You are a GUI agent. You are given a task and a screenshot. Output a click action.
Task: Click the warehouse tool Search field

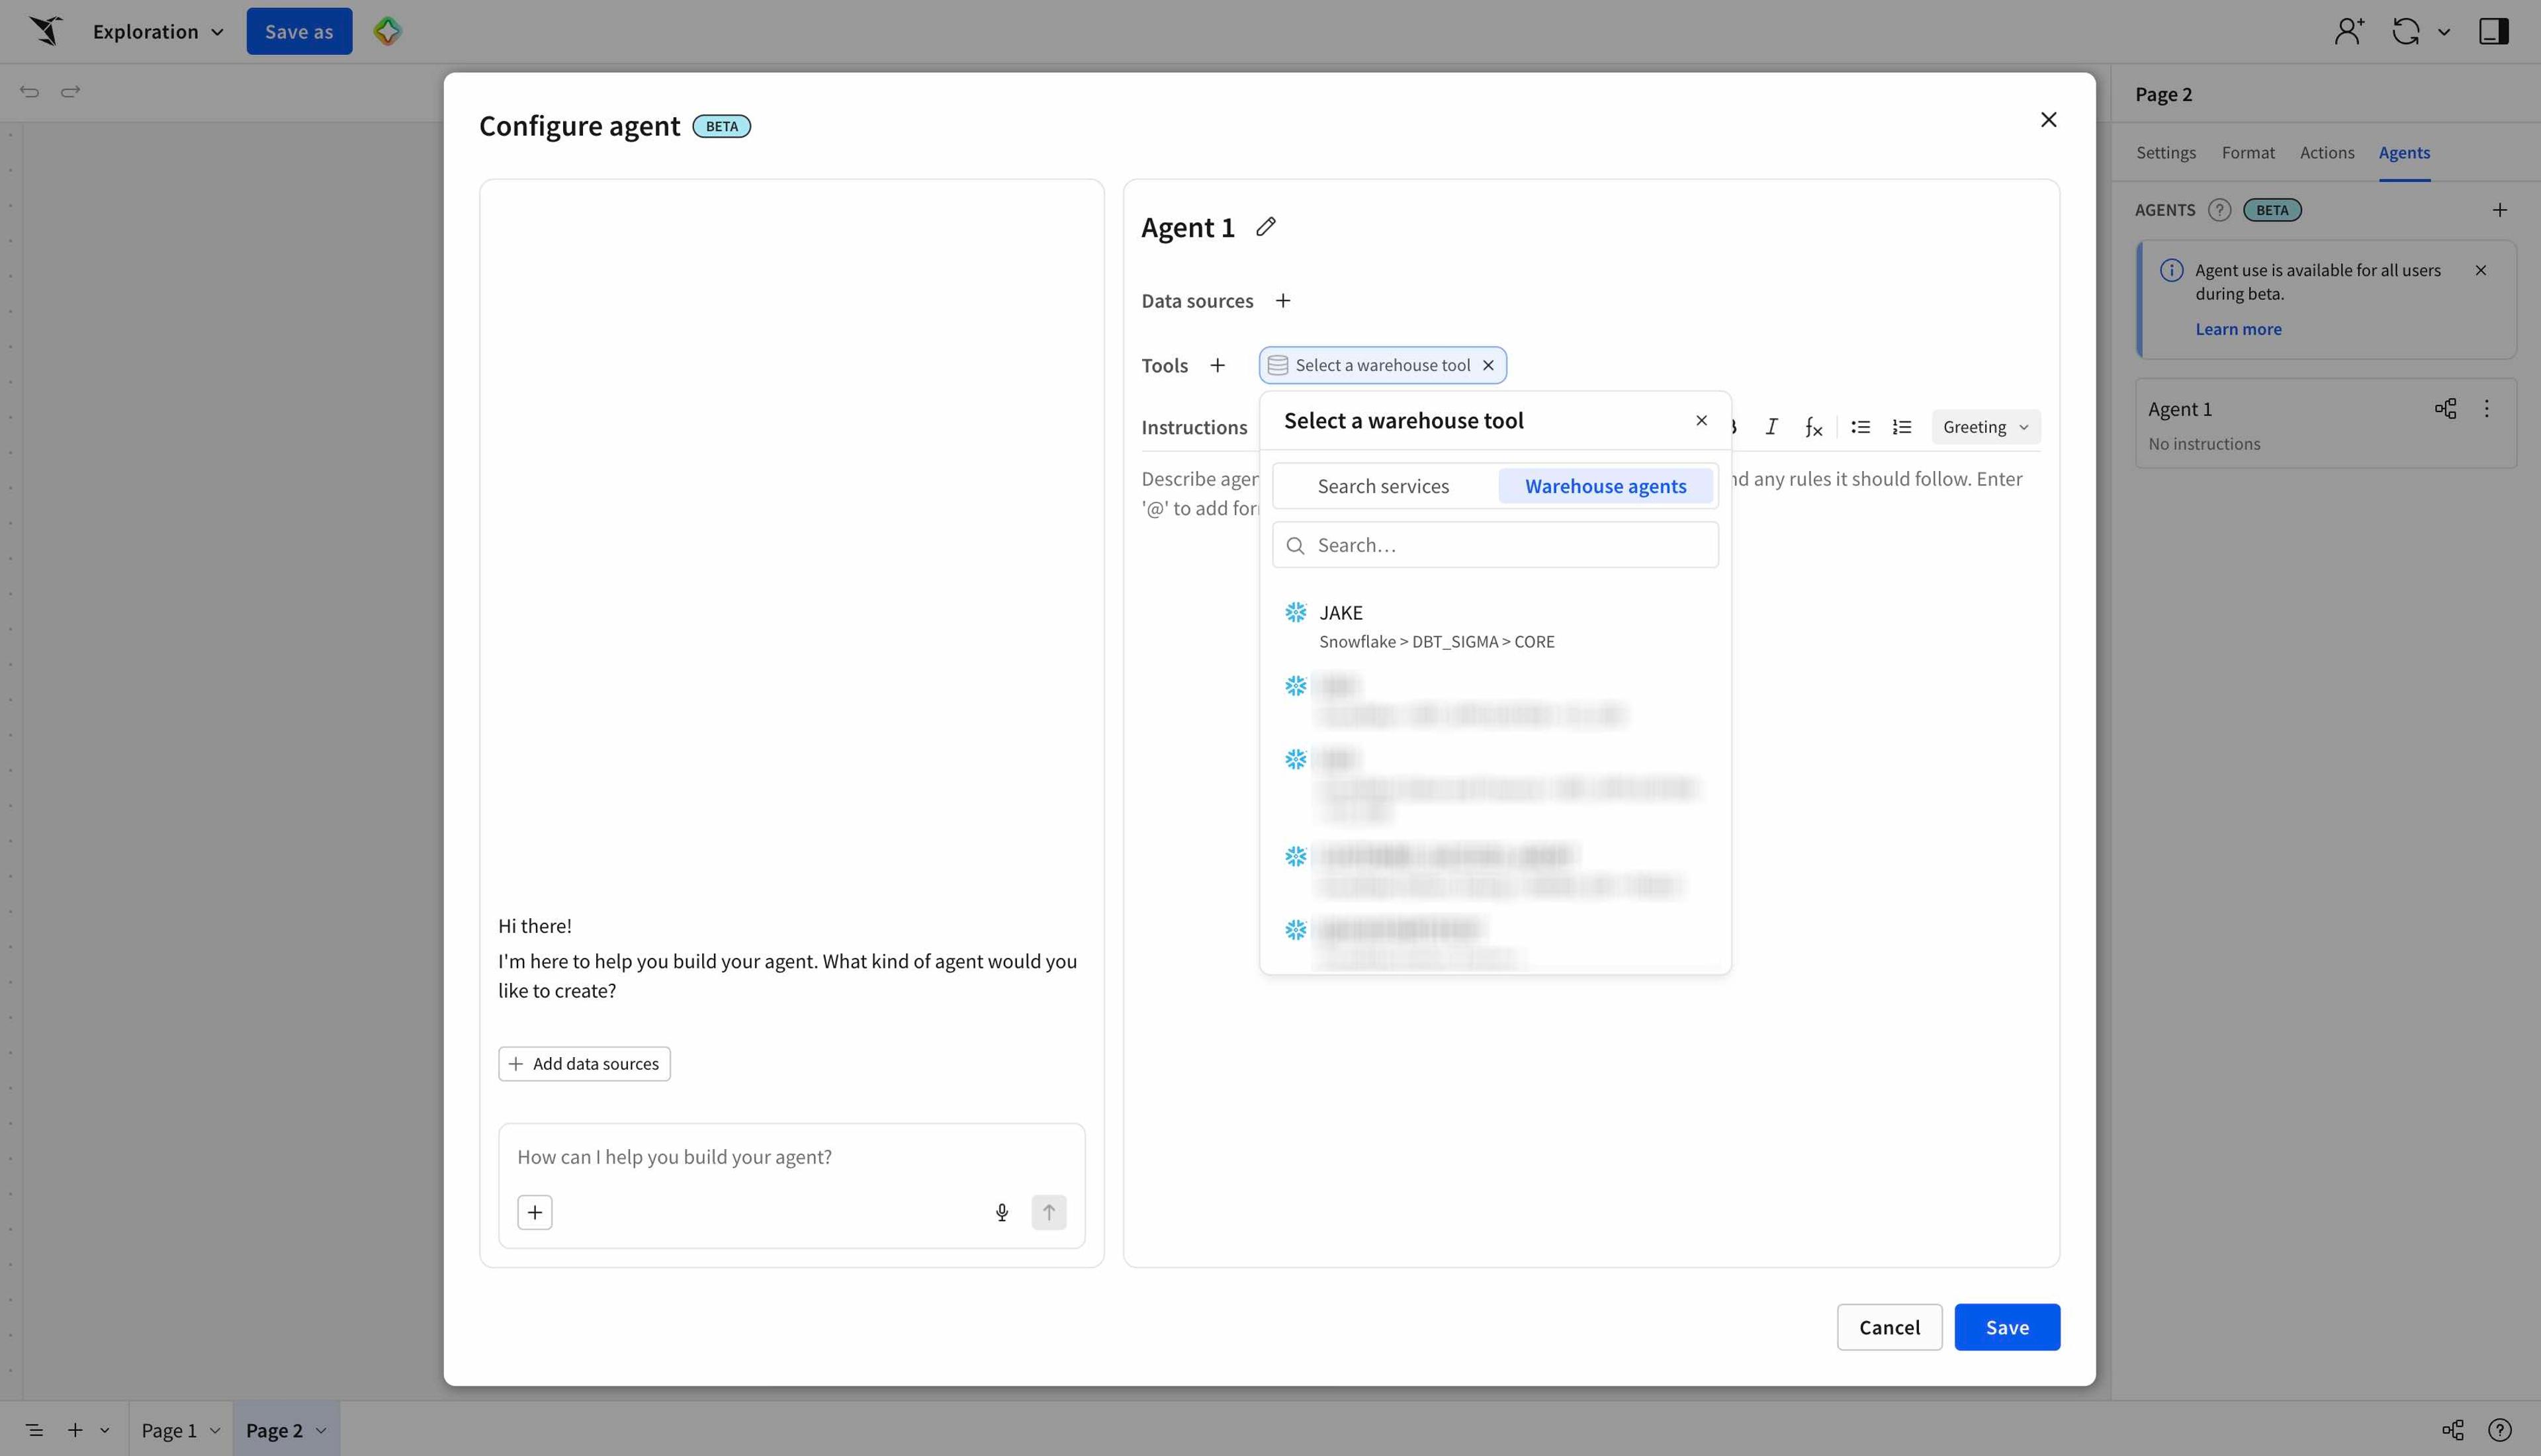click(x=1495, y=546)
